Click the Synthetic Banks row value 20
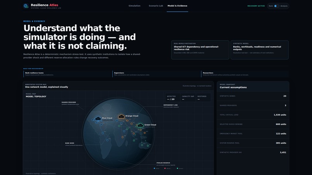This screenshot has width=312, height=175. pos(285,96)
